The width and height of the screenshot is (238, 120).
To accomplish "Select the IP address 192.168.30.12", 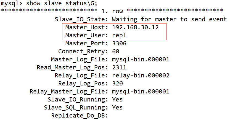I will click(x=136, y=28).
